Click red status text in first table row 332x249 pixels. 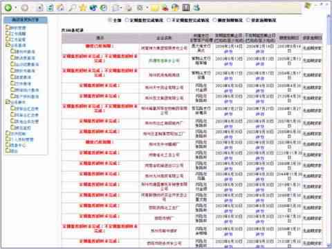(x=100, y=46)
